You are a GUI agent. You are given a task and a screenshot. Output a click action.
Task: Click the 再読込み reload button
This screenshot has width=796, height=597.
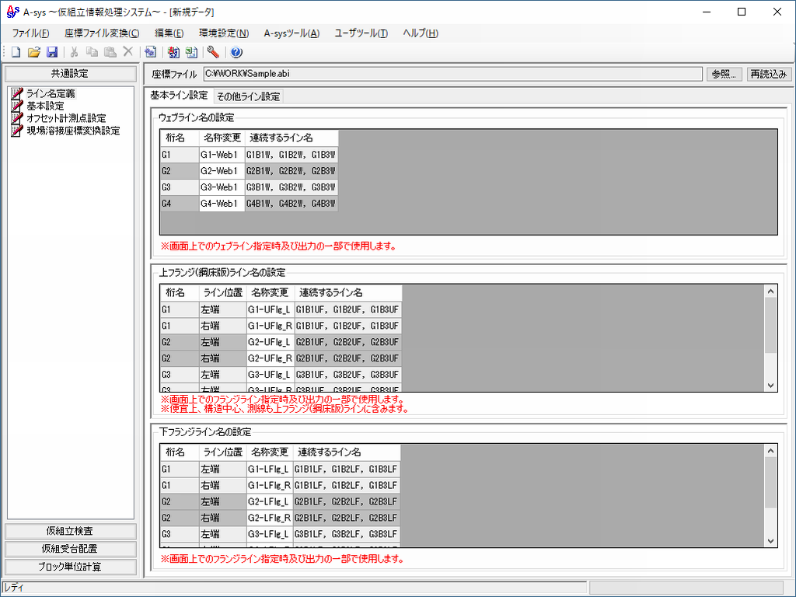[x=770, y=74]
